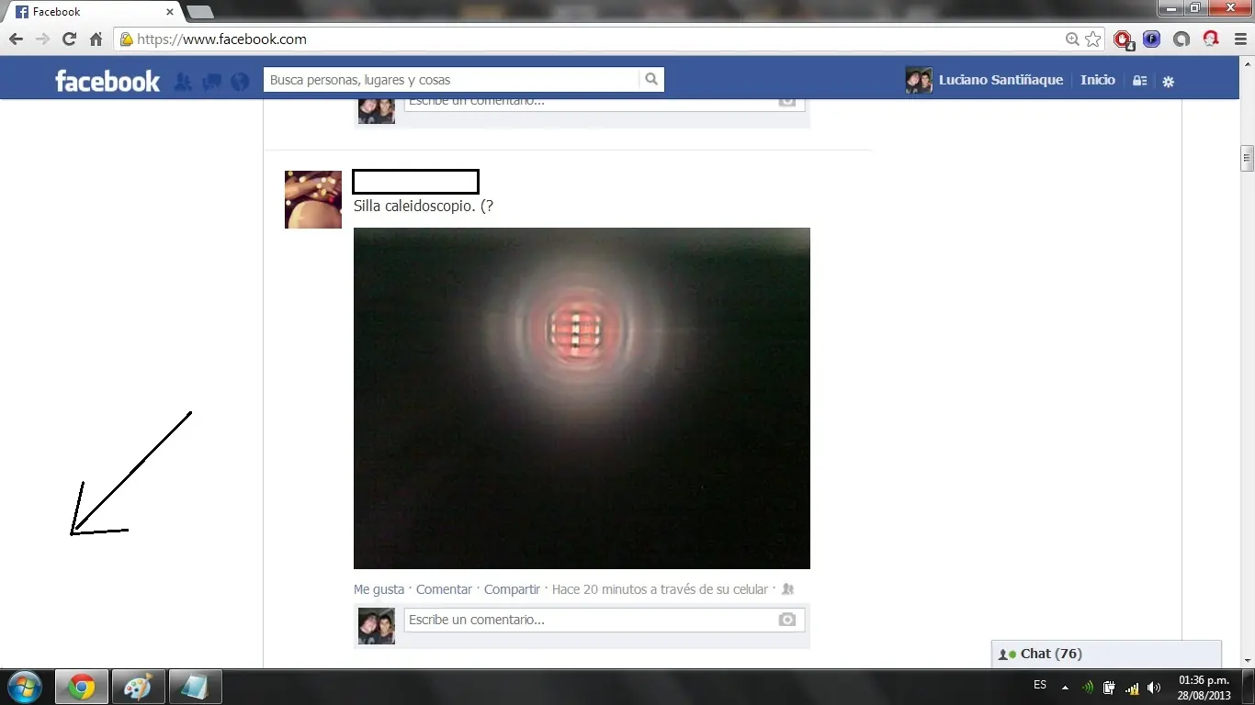Click the power plug battery tray icon
Viewport: 1255px width, 705px height.
click(x=1110, y=687)
